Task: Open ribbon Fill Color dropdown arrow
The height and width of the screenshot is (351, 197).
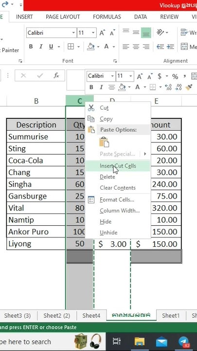Action: [98, 47]
